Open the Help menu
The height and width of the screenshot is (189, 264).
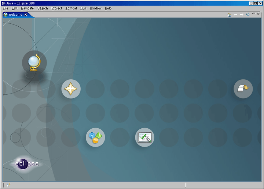108,8
